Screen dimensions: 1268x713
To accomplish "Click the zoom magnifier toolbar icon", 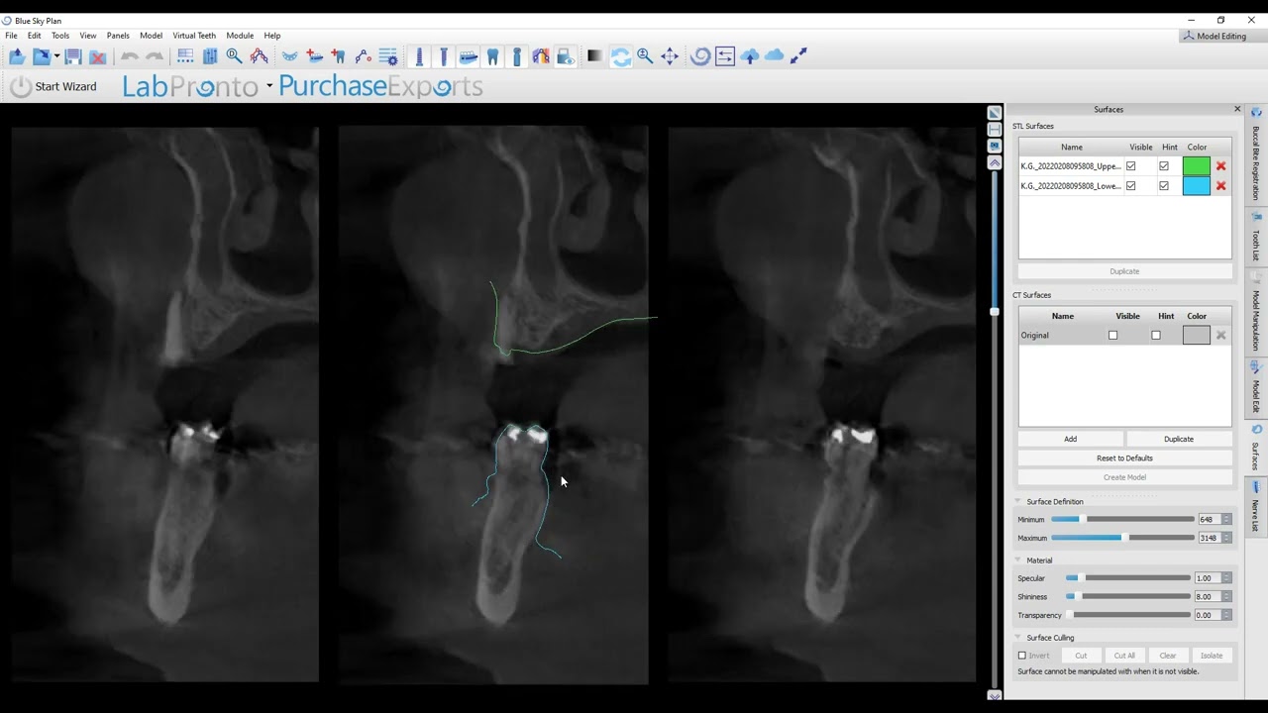I will tap(645, 56).
